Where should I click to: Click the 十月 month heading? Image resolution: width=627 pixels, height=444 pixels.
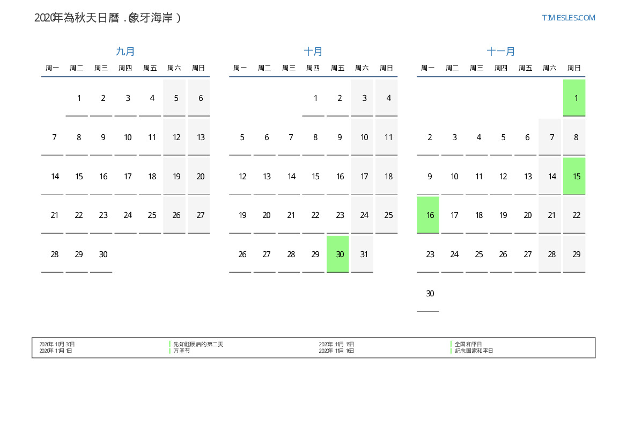[313, 52]
